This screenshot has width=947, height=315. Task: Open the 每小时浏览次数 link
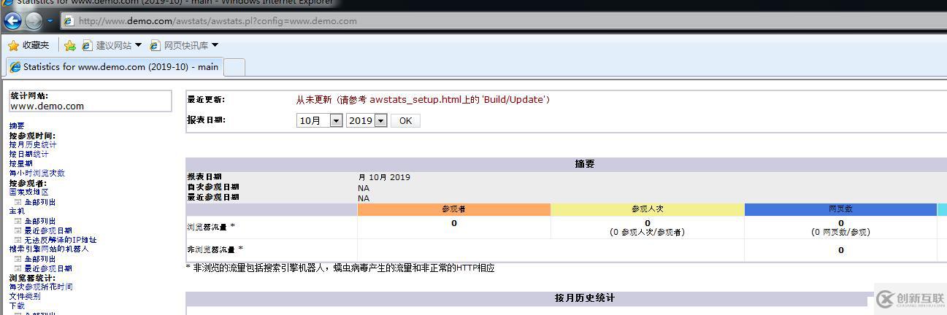click(x=37, y=174)
